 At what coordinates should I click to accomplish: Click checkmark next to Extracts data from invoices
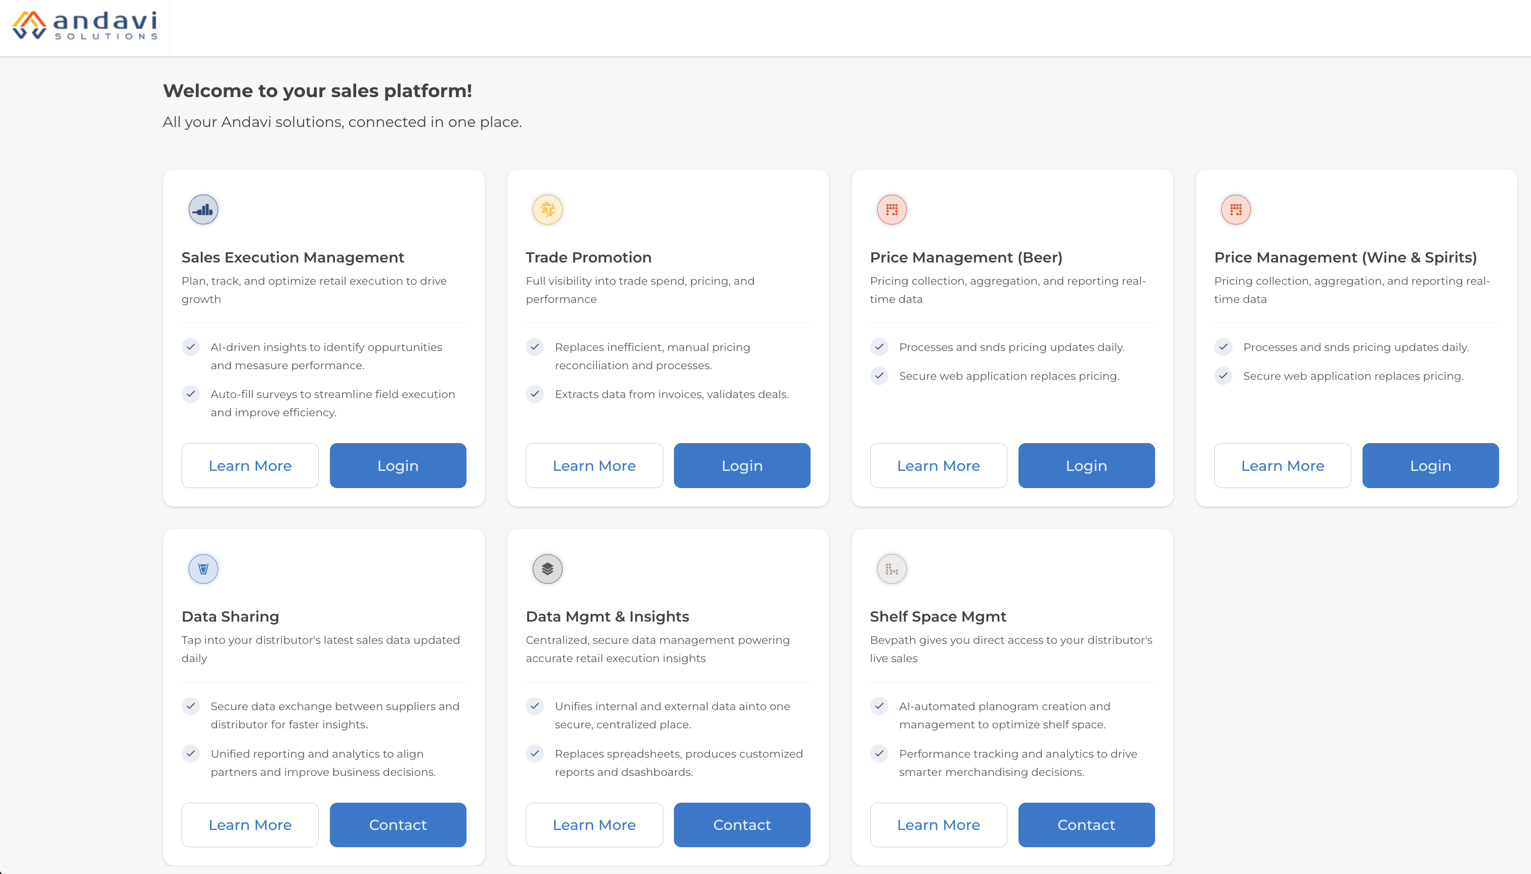point(534,394)
